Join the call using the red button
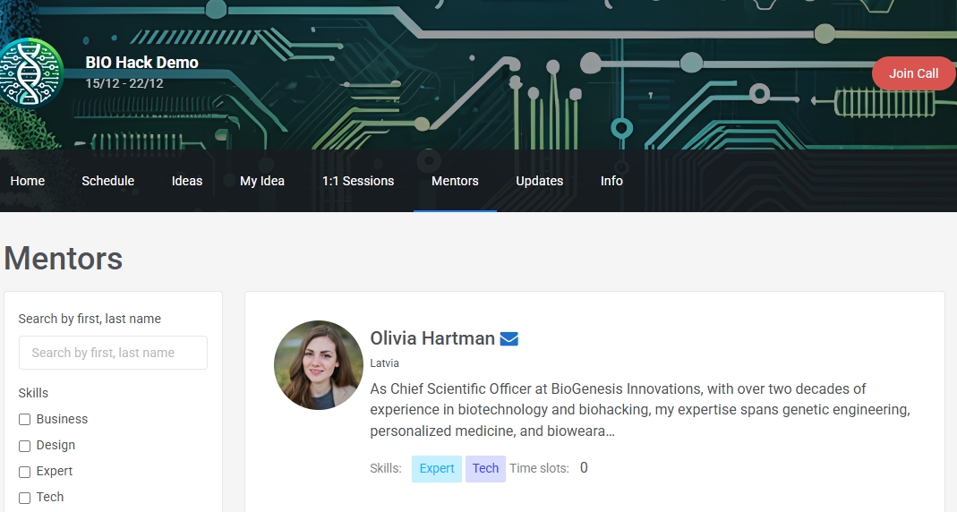Viewport: 957px width, 512px height. point(913,73)
